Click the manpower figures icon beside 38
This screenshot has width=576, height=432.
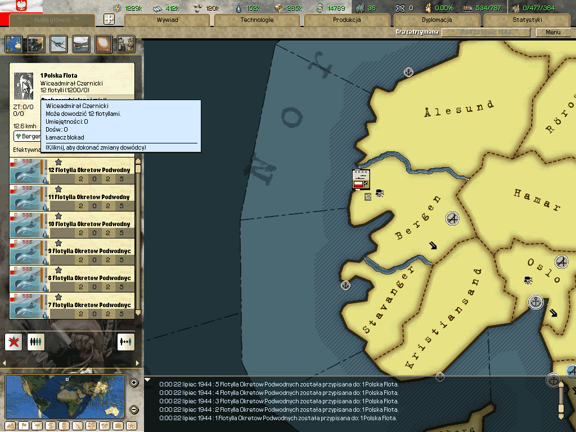pos(360,8)
